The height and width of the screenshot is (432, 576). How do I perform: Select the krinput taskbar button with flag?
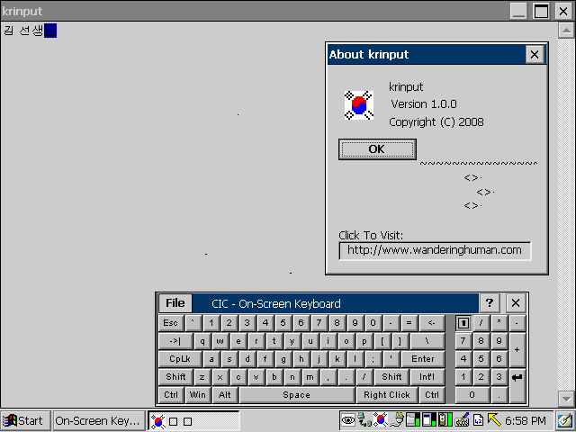(194, 420)
